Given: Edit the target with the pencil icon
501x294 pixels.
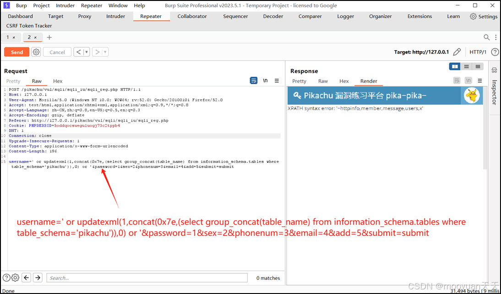Looking at the screenshot, I should (x=457, y=52).
